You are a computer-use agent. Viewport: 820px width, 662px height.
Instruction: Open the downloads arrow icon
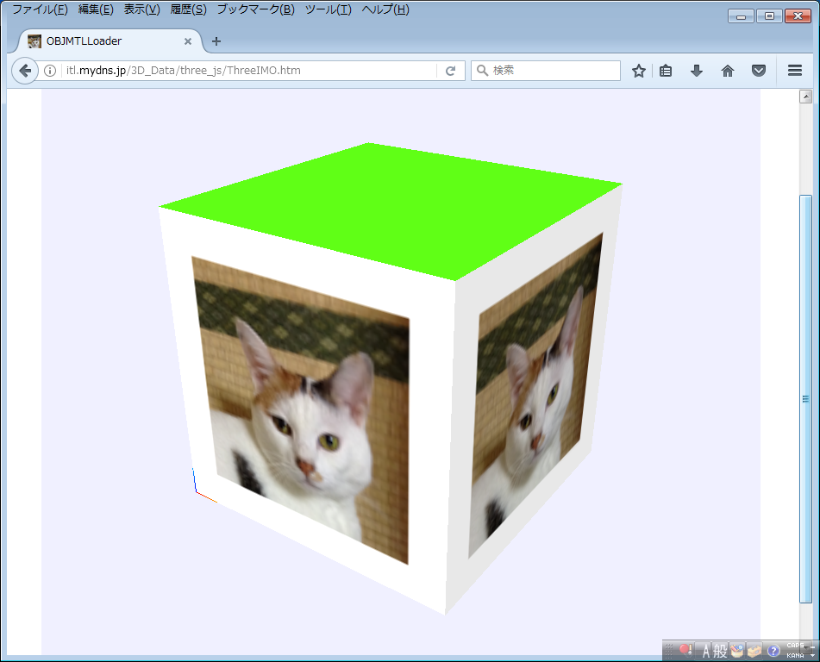pyautogui.click(x=697, y=71)
